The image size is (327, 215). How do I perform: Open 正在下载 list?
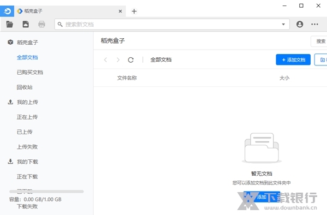point(27,177)
